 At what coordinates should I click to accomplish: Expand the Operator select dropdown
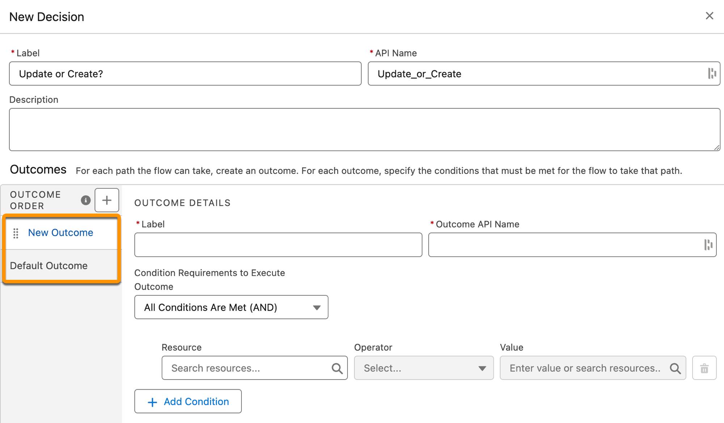pyautogui.click(x=424, y=368)
